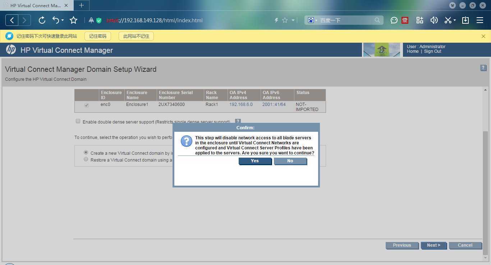Expand the address bar history dropdown arrow

point(293,20)
